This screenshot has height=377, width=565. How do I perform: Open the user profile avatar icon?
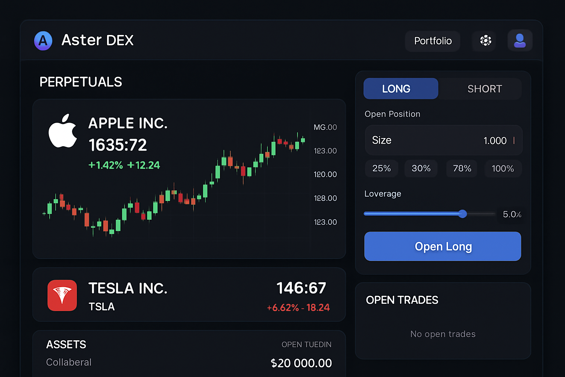click(x=520, y=40)
